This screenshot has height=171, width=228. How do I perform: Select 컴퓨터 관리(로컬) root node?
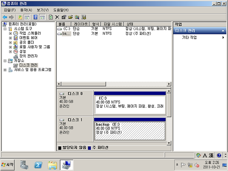click(22, 24)
